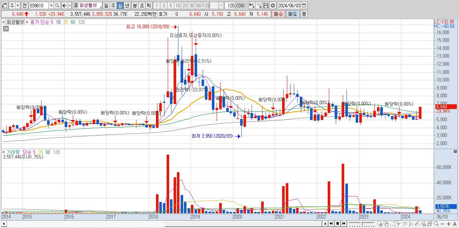Click the stock search magnifier icon

[x=57, y=6]
